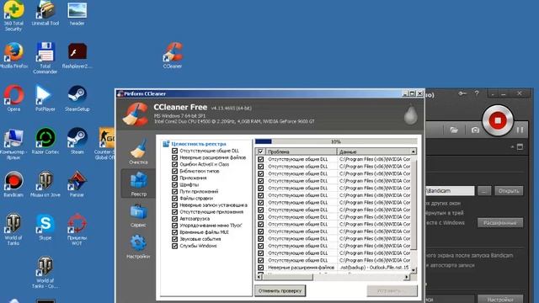This screenshot has width=539, height=303.
Task: Launch Skype from desktop
Action: [x=45, y=226]
